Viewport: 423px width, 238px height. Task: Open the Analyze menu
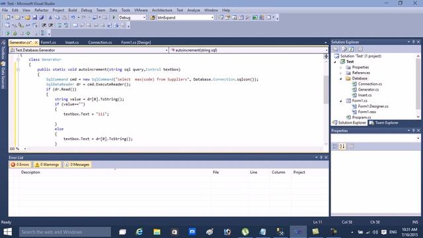194,11
